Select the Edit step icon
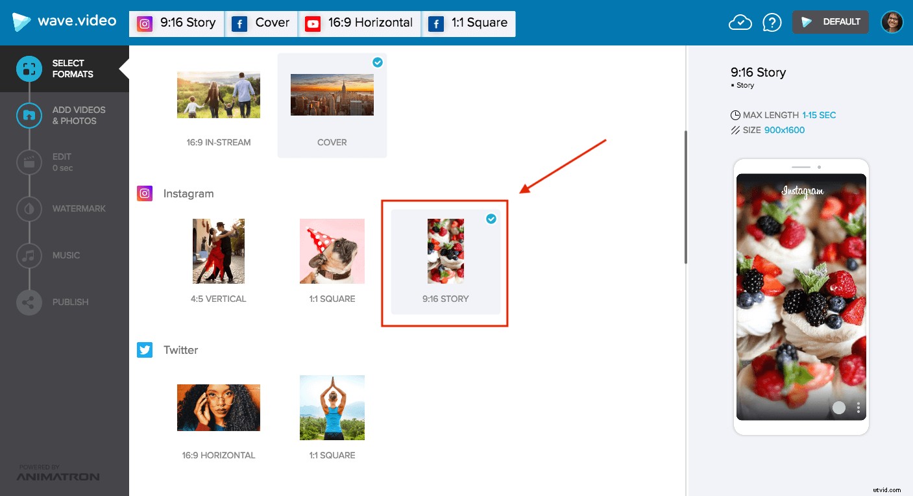The height and width of the screenshot is (496, 913). [29, 162]
